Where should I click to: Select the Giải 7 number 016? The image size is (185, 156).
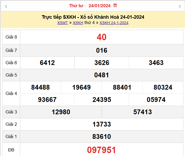click(x=102, y=50)
